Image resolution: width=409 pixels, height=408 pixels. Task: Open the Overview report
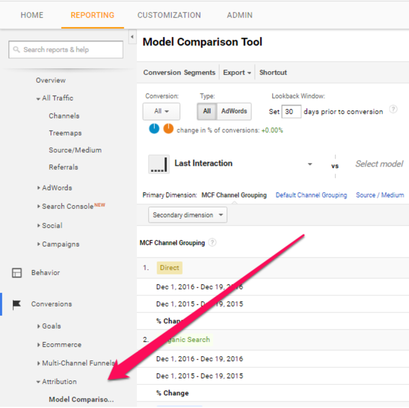(x=51, y=81)
